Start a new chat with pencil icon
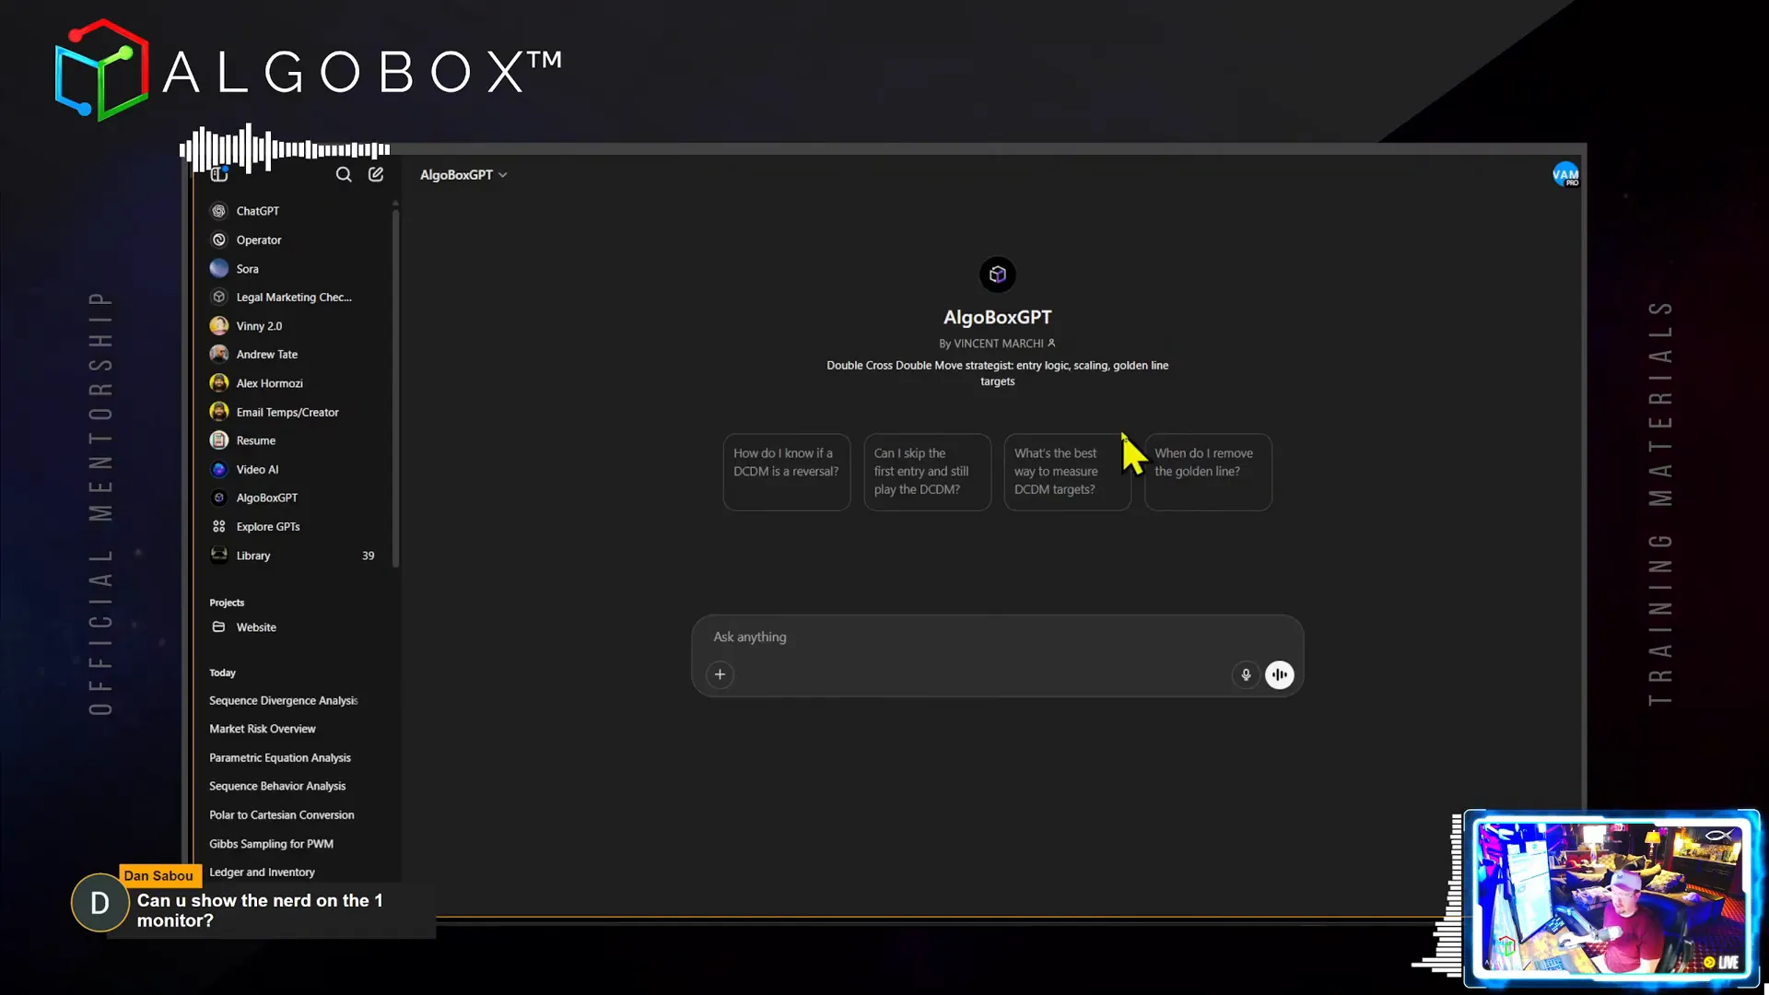Screen dimensions: 1769x995 tap(376, 174)
